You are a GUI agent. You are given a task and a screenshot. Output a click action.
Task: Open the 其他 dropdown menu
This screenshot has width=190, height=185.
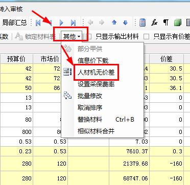pos(72,36)
